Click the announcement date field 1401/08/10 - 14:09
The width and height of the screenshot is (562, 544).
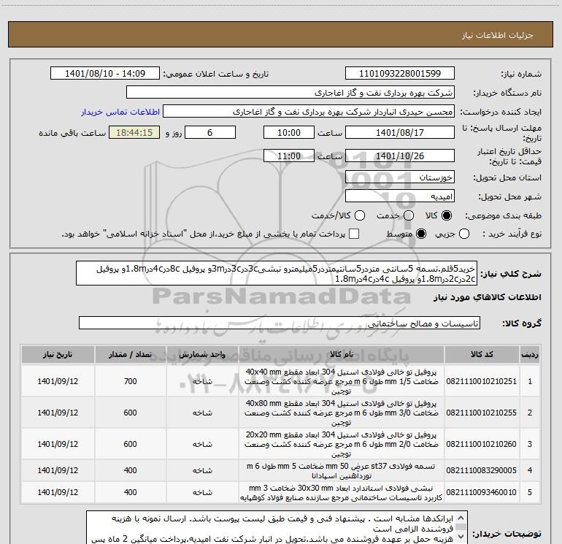point(105,74)
